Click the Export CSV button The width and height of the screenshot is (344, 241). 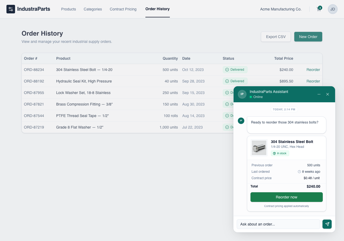click(276, 37)
